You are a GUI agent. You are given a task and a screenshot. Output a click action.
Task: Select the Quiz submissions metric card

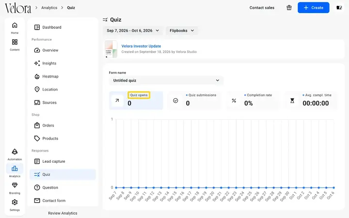coord(194,100)
